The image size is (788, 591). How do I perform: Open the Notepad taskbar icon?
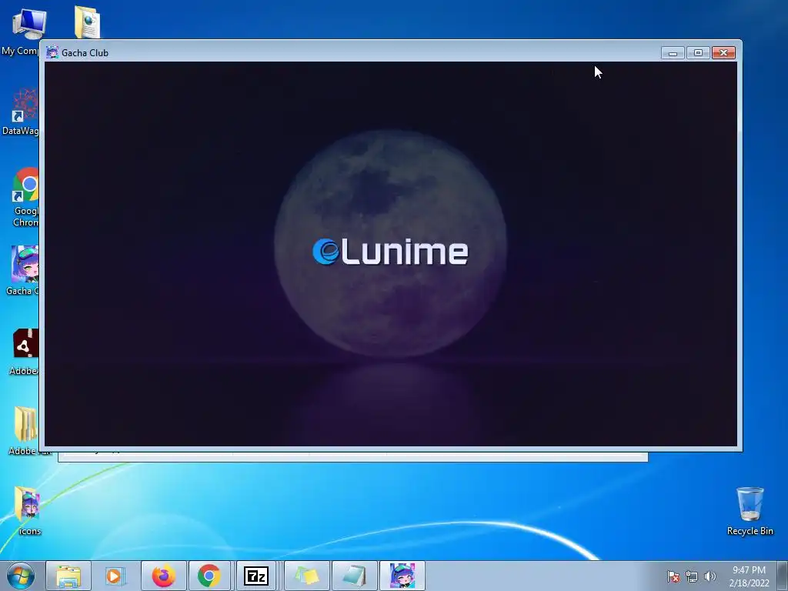tap(354, 576)
